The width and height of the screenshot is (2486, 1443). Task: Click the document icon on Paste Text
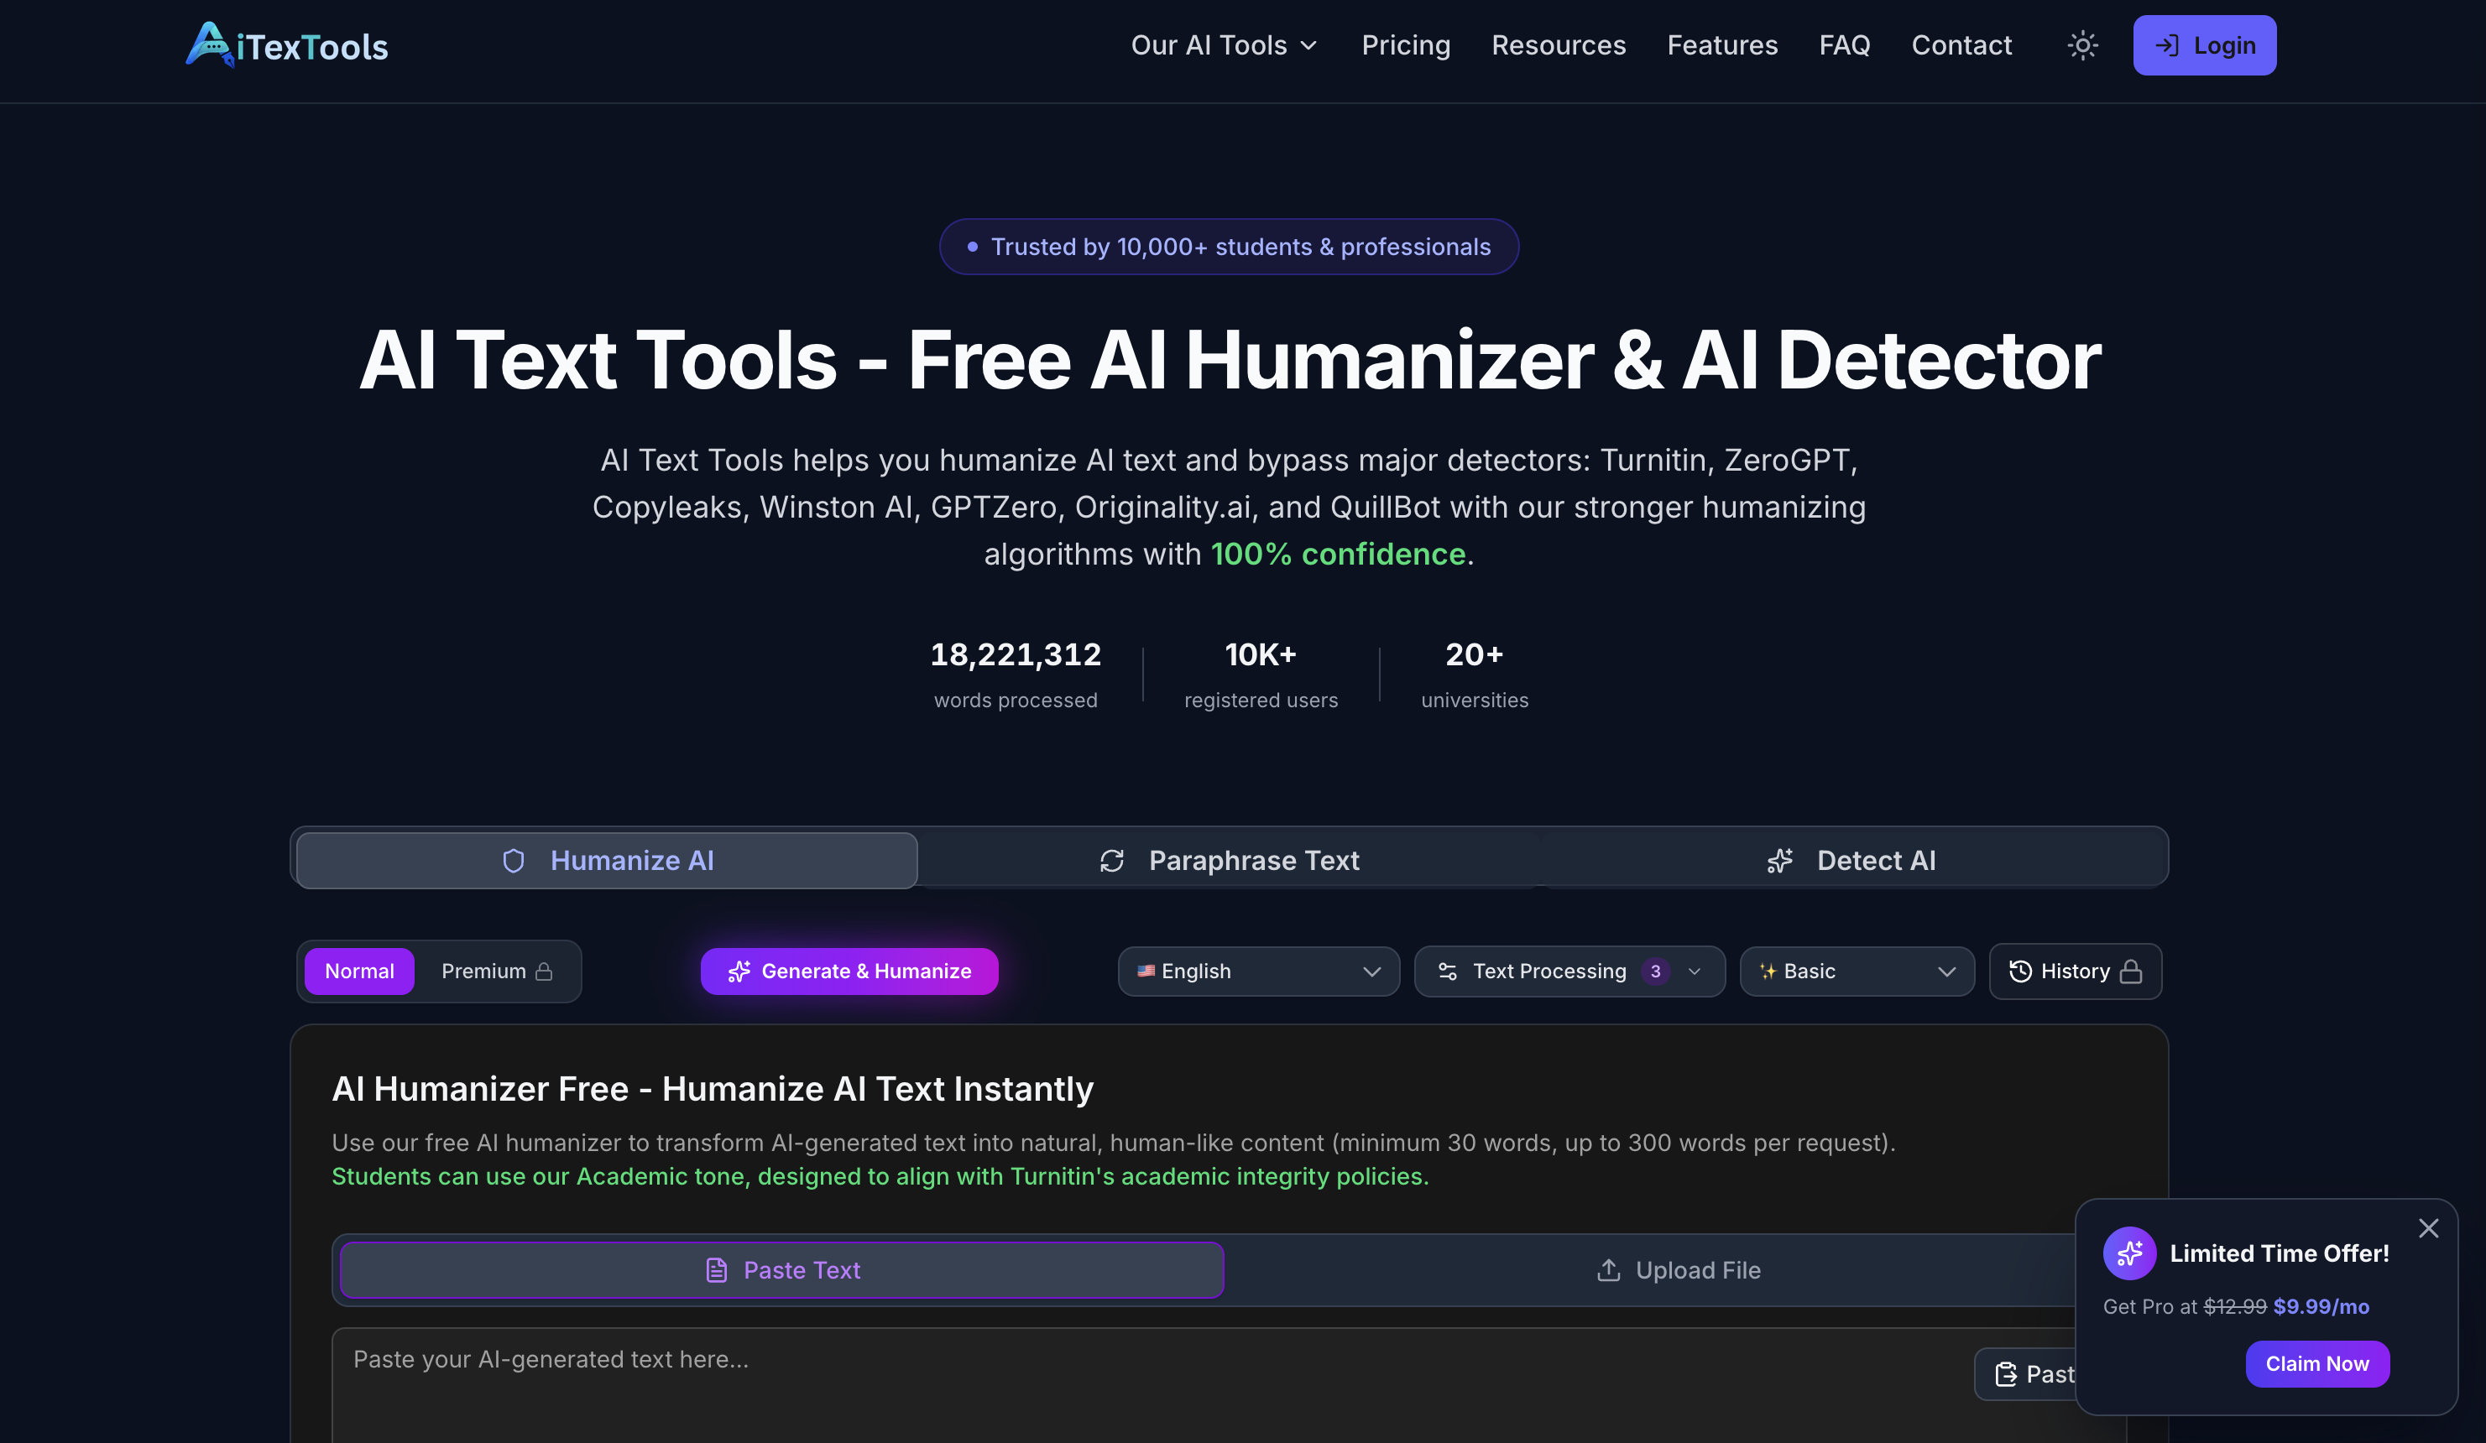point(716,1270)
